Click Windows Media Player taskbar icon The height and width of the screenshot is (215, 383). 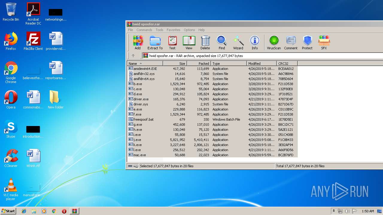coord(44,211)
